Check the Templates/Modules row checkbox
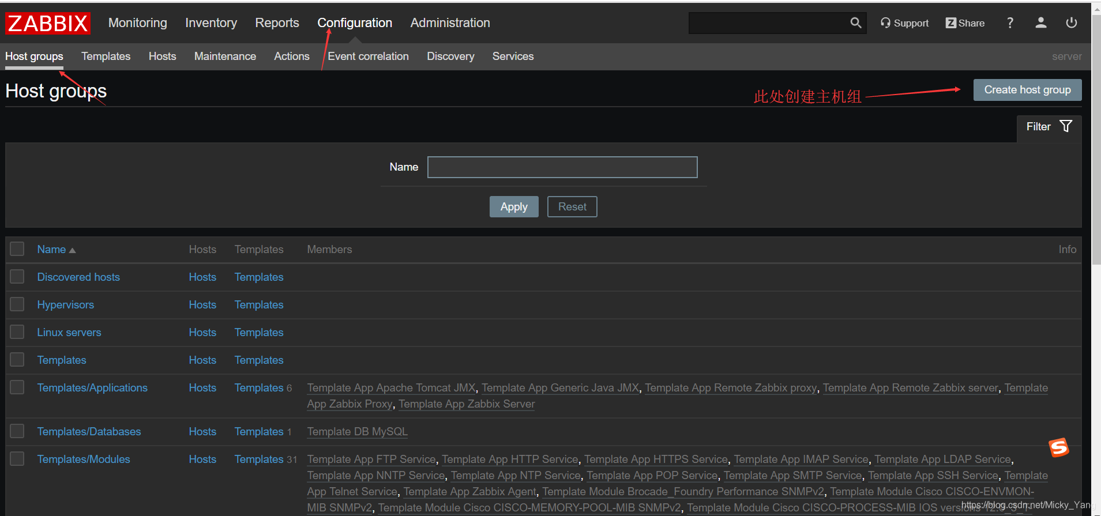This screenshot has width=1101, height=516. tap(17, 459)
